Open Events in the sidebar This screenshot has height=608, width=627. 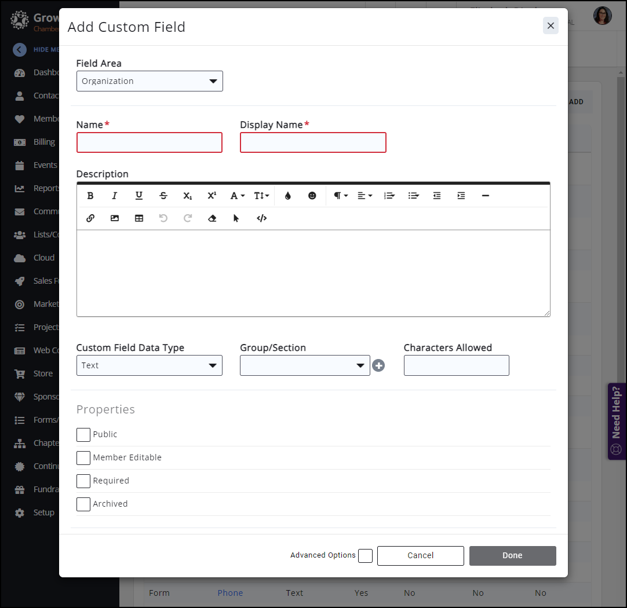click(x=36, y=166)
